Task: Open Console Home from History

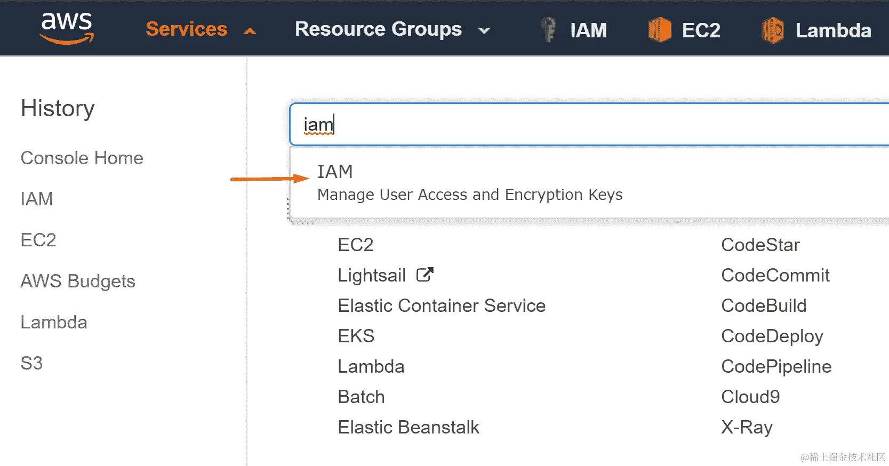Action: [82, 158]
